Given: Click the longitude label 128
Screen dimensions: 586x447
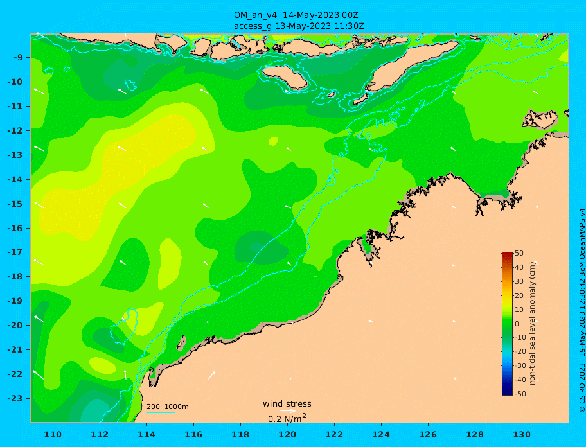Looking at the screenshot, I should pos(475,435).
